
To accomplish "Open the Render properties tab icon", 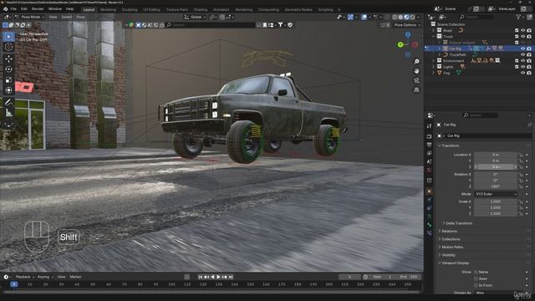I will click(429, 136).
